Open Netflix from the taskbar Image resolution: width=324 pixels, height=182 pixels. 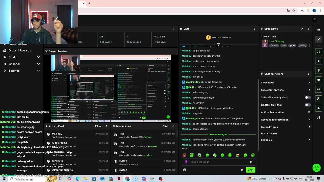tap(119, 179)
